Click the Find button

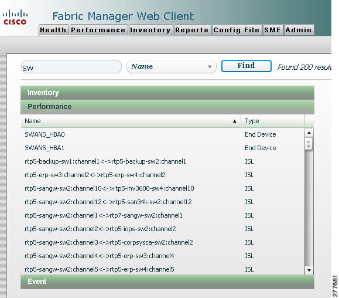coord(246,66)
